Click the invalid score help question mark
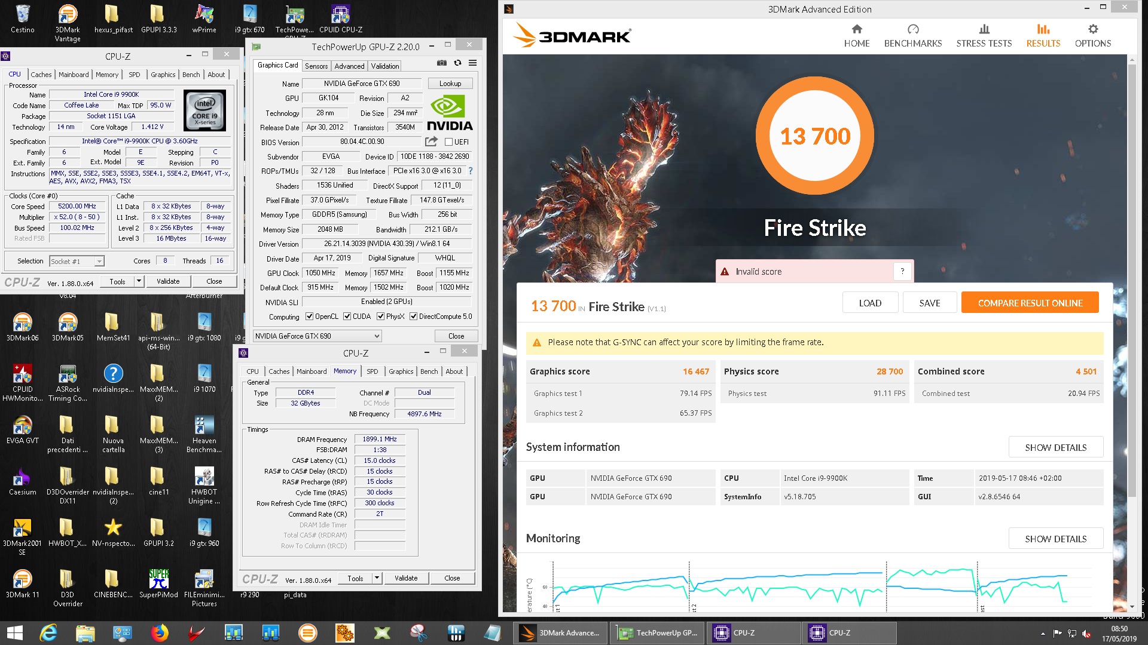The height and width of the screenshot is (645, 1148). 902,271
